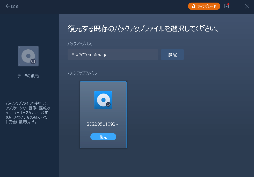This screenshot has width=254, height=177.
Task: Click the バックアップパス label
Action: pyautogui.click(x=80, y=44)
